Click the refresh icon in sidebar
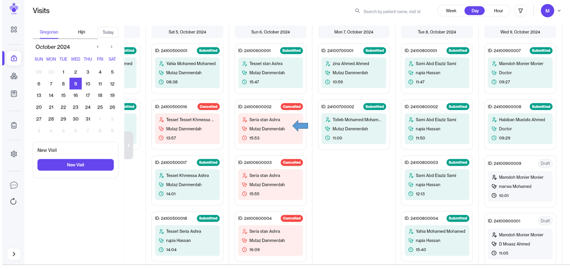 pyautogui.click(x=14, y=202)
